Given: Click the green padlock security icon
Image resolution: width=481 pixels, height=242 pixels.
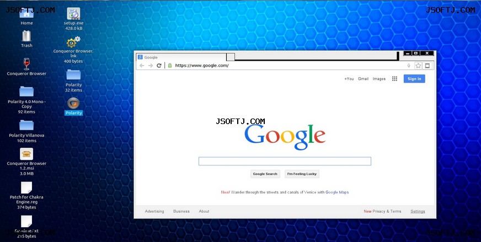Looking at the screenshot, I should pos(170,66).
